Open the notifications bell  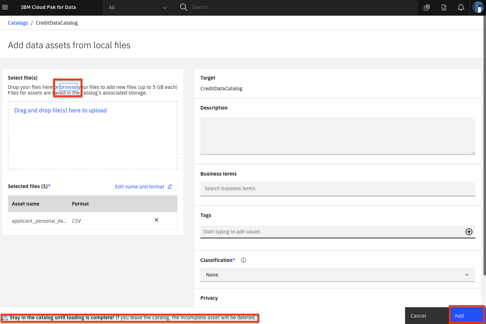point(461,7)
